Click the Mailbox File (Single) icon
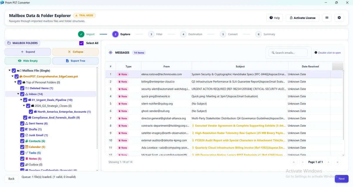The image size is (353, 187). tap(19, 70)
